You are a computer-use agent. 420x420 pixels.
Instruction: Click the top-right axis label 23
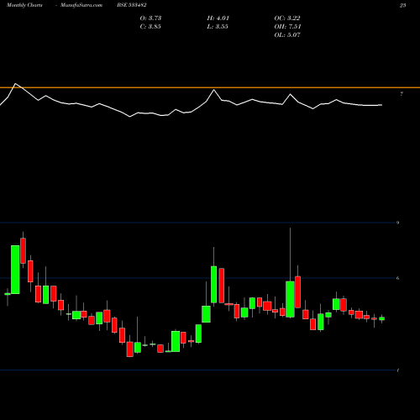pos(402,5)
